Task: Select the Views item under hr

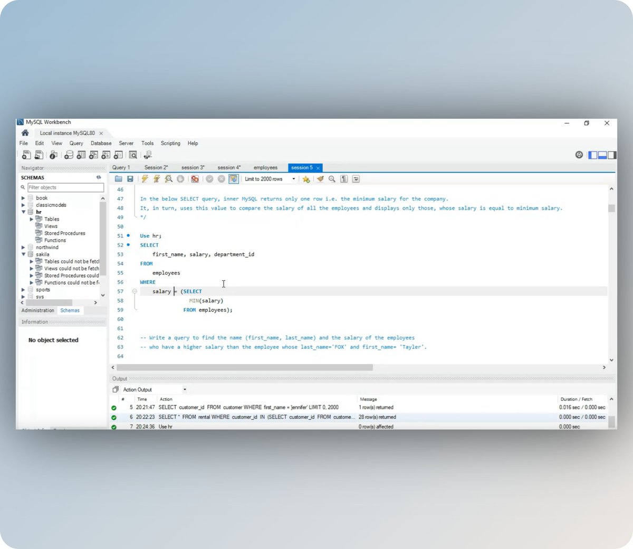Action: click(x=51, y=226)
